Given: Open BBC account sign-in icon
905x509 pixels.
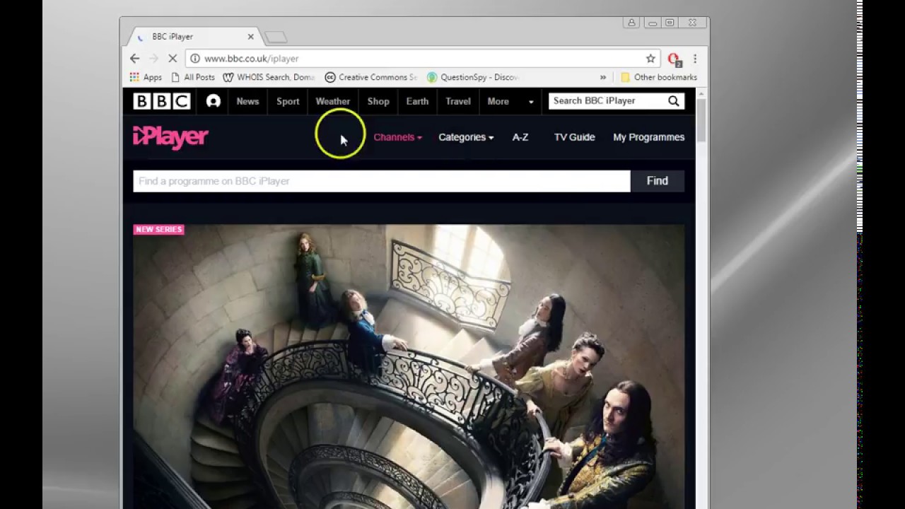Looking at the screenshot, I should pos(214,101).
